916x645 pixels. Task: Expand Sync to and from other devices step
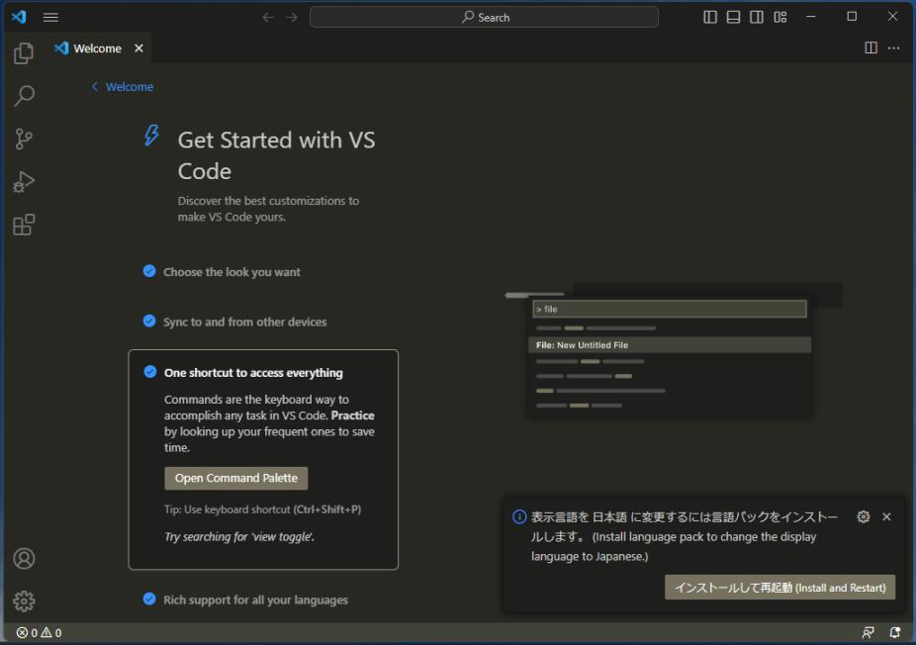tap(244, 322)
